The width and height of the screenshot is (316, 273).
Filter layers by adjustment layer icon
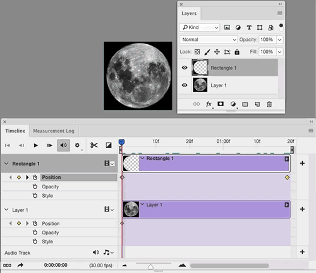tap(238, 27)
